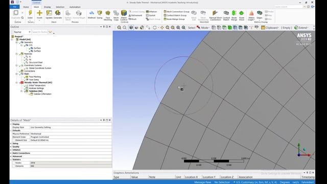Click Mesh Connection Group
This screenshot has width=327, height=184.
point(176,12)
